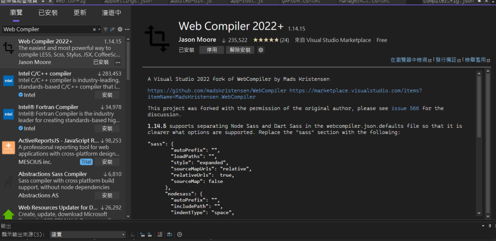Open the issue 566 link

(x=405, y=108)
